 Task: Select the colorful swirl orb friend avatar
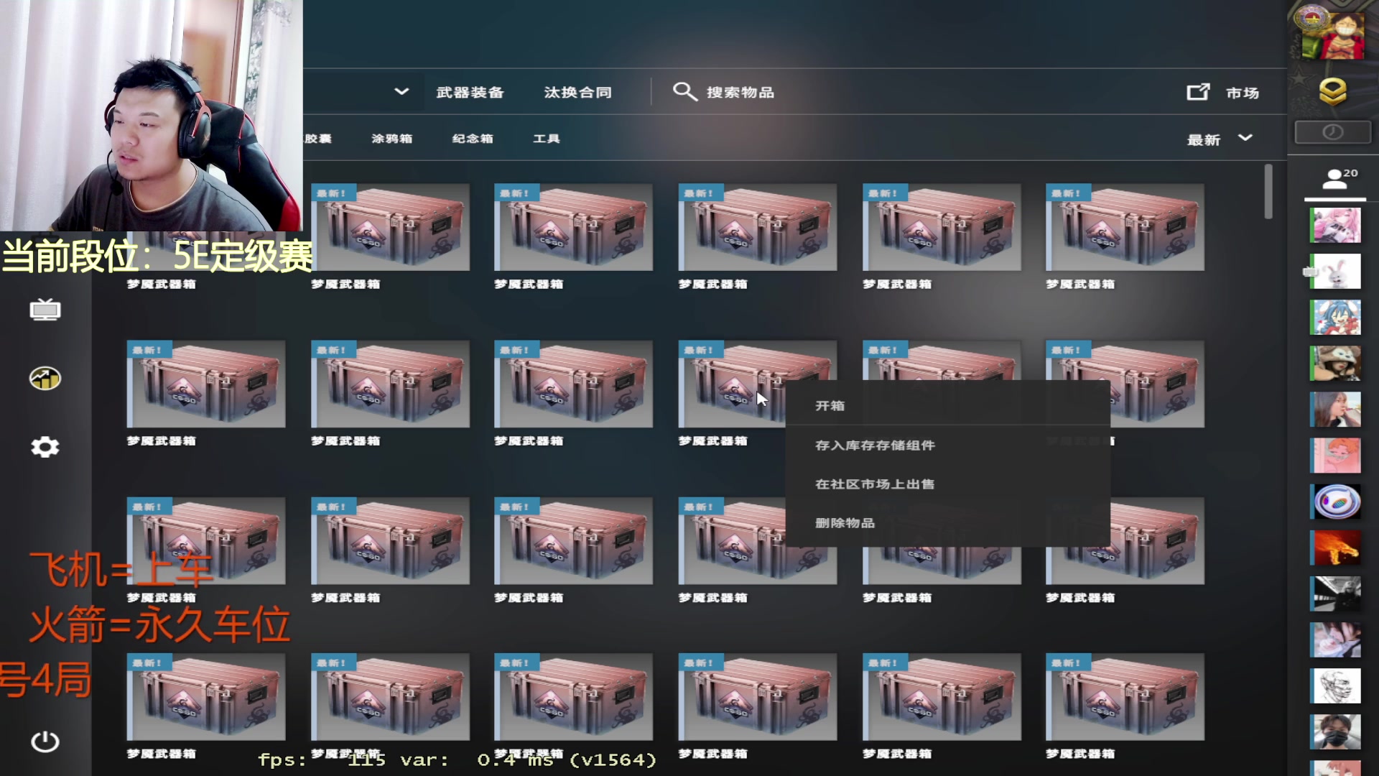1335,502
